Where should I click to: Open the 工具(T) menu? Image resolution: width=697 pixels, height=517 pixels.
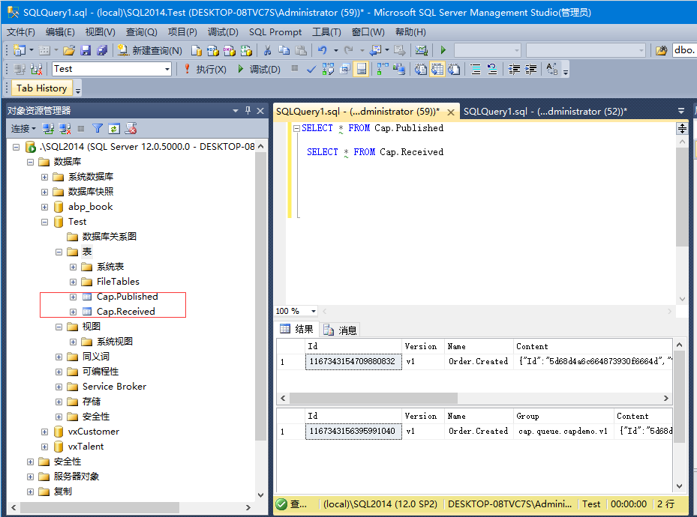[x=326, y=32]
